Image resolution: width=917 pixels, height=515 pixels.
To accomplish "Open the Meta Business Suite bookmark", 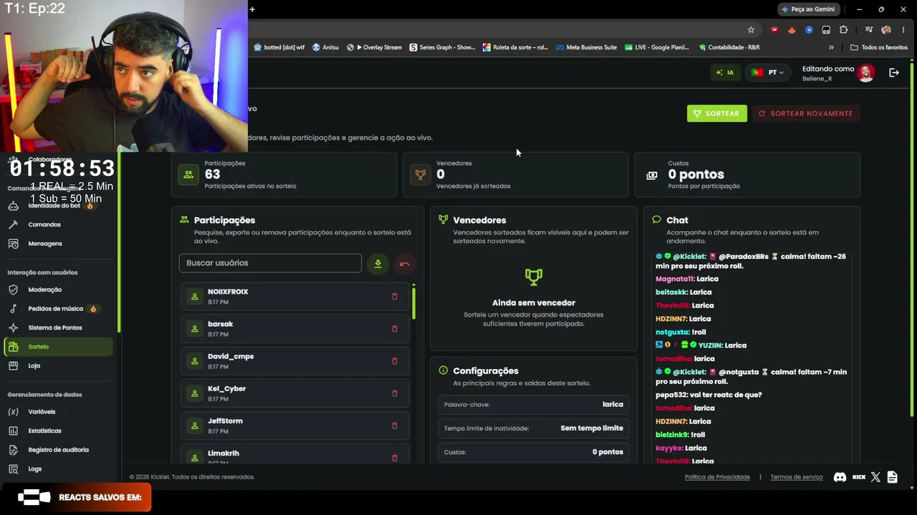I will pos(585,47).
